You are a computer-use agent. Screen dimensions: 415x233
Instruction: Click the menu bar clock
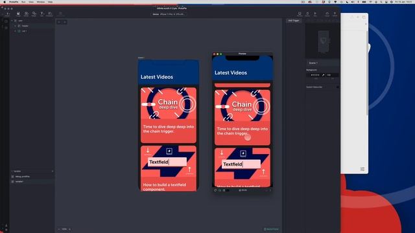coord(404,2)
